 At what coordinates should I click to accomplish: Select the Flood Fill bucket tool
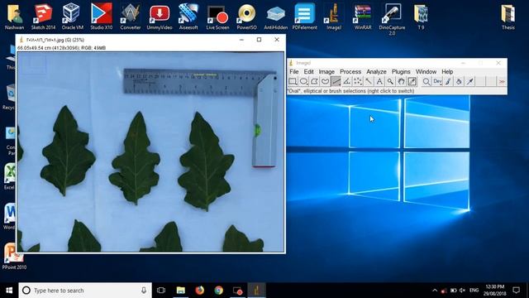click(459, 81)
